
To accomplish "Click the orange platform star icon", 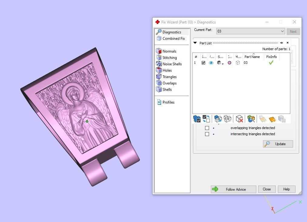I will 272,119.
